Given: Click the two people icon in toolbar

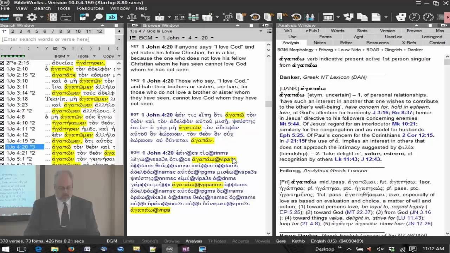Looking at the screenshot, I should pos(310,17).
